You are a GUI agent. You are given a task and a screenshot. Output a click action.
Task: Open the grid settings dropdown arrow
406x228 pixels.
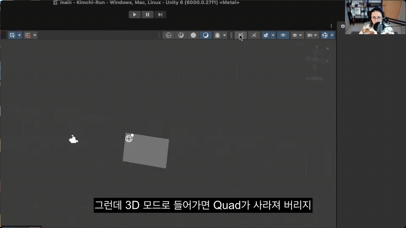19,35
